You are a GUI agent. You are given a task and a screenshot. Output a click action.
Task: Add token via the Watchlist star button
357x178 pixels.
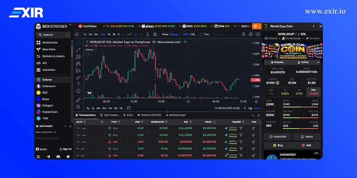(x=278, y=137)
